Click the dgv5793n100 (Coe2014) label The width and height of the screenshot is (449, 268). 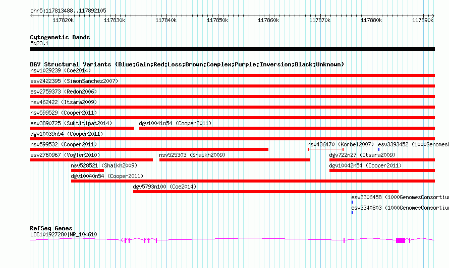(164, 187)
